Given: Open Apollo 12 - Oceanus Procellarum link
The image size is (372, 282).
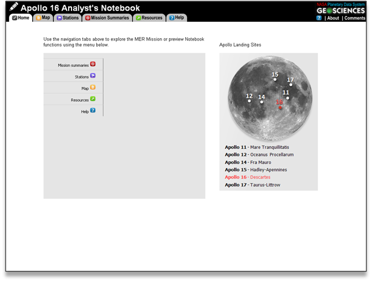Looking at the screenshot, I should (x=259, y=154).
